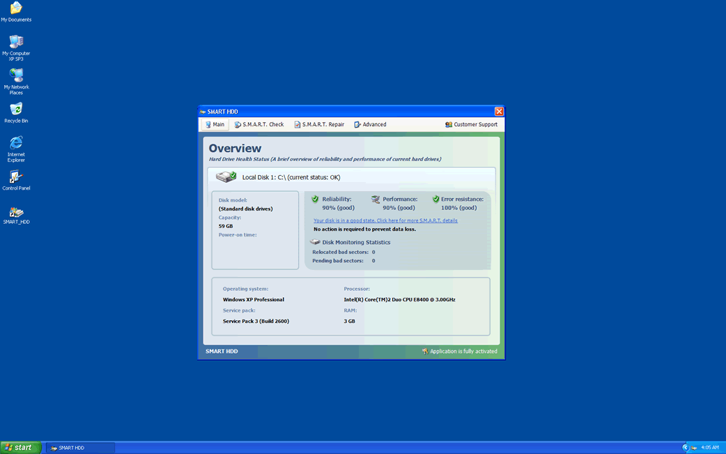The height and width of the screenshot is (454, 726).
Task: Click the Disk Monitoring Statistics icon
Action: [315, 242]
